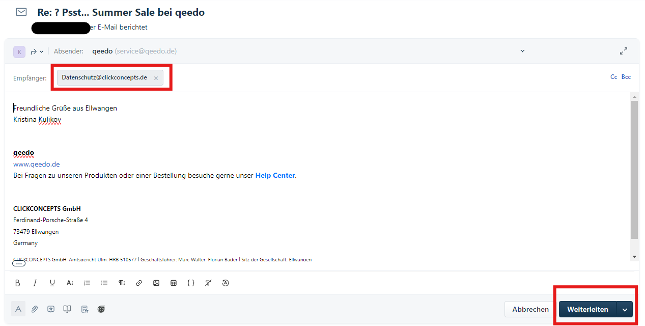Click the name 'Kristina Kulikov'
Image resolution: width=645 pixels, height=326 pixels.
(37, 119)
